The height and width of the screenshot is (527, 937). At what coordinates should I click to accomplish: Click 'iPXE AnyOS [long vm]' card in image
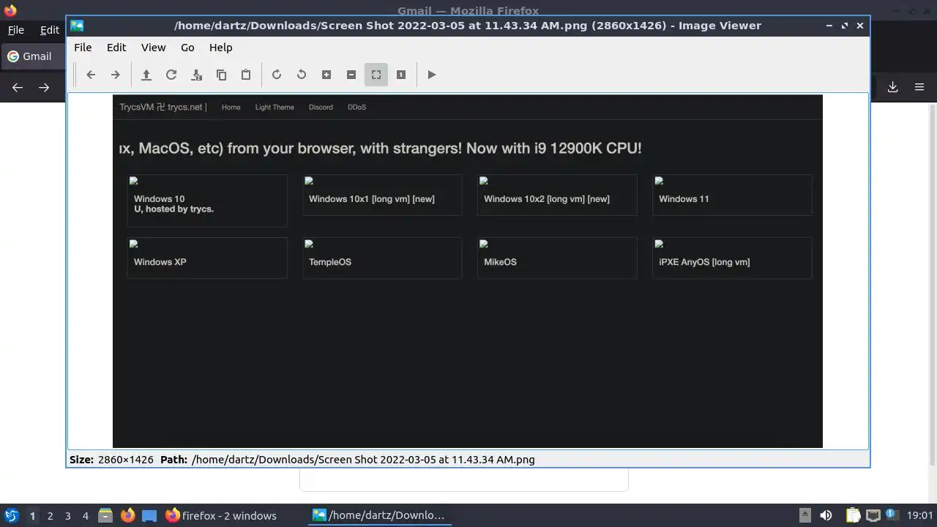[732, 258]
